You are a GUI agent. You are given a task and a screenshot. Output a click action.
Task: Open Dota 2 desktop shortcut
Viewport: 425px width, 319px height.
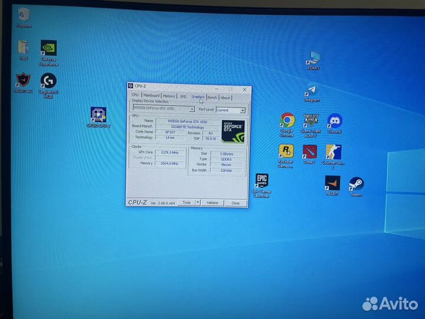[309, 154]
